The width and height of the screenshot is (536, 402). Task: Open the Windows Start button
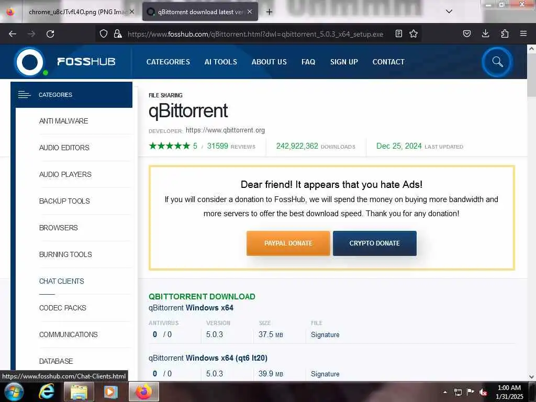coord(13,392)
